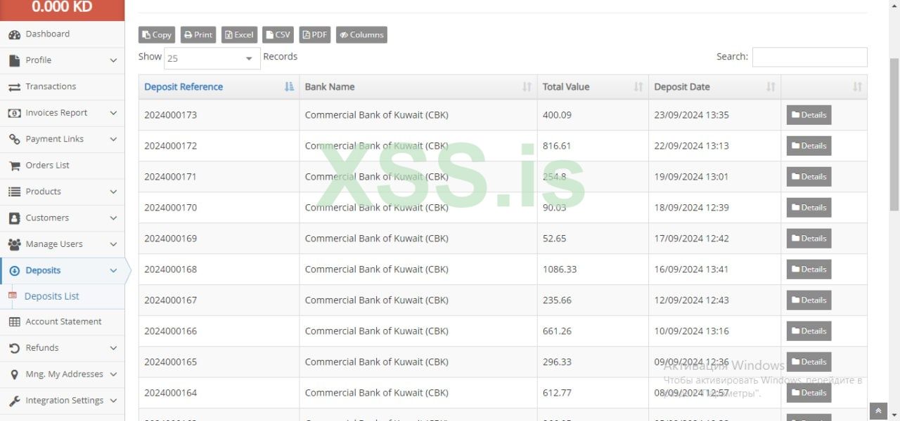Open Details for deposit 2024000171
The height and width of the screenshot is (421, 900).
pyautogui.click(x=809, y=177)
